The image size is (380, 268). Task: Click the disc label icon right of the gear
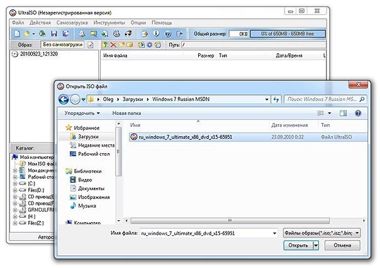(158, 45)
